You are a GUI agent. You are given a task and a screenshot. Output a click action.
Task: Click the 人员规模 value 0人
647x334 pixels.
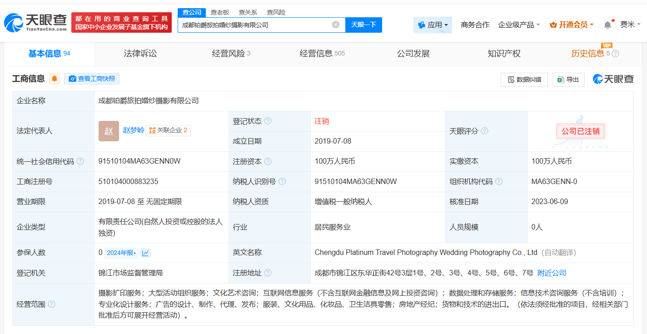click(537, 227)
